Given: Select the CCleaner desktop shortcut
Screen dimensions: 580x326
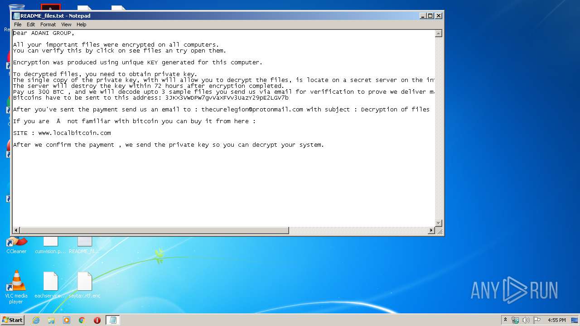Looking at the screenshot, I should point(16,245).
